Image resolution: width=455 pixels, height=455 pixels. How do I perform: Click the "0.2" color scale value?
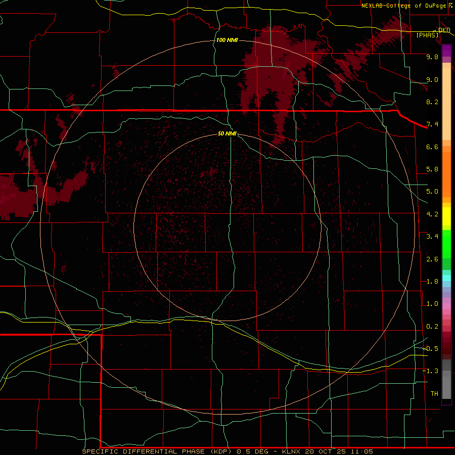[432, 327]
